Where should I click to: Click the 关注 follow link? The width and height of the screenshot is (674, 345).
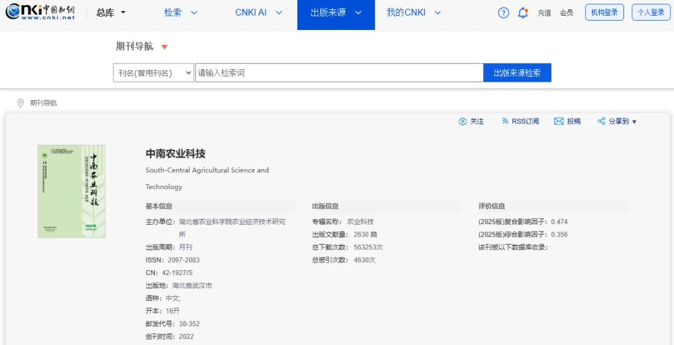tap(477, 122)
